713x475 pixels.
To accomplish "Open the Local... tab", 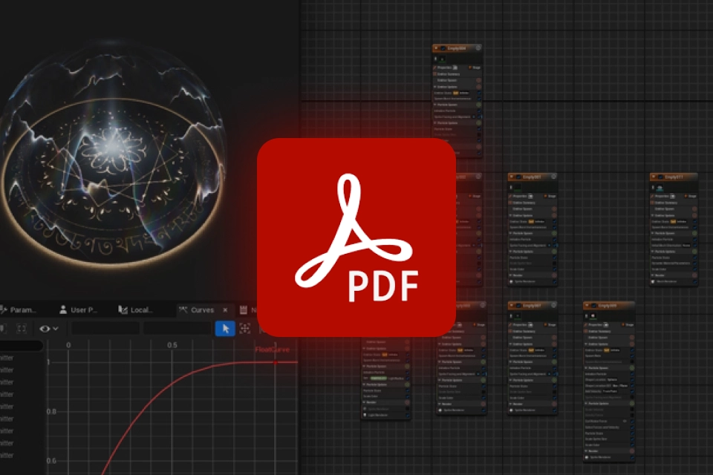I will point(135,310).
